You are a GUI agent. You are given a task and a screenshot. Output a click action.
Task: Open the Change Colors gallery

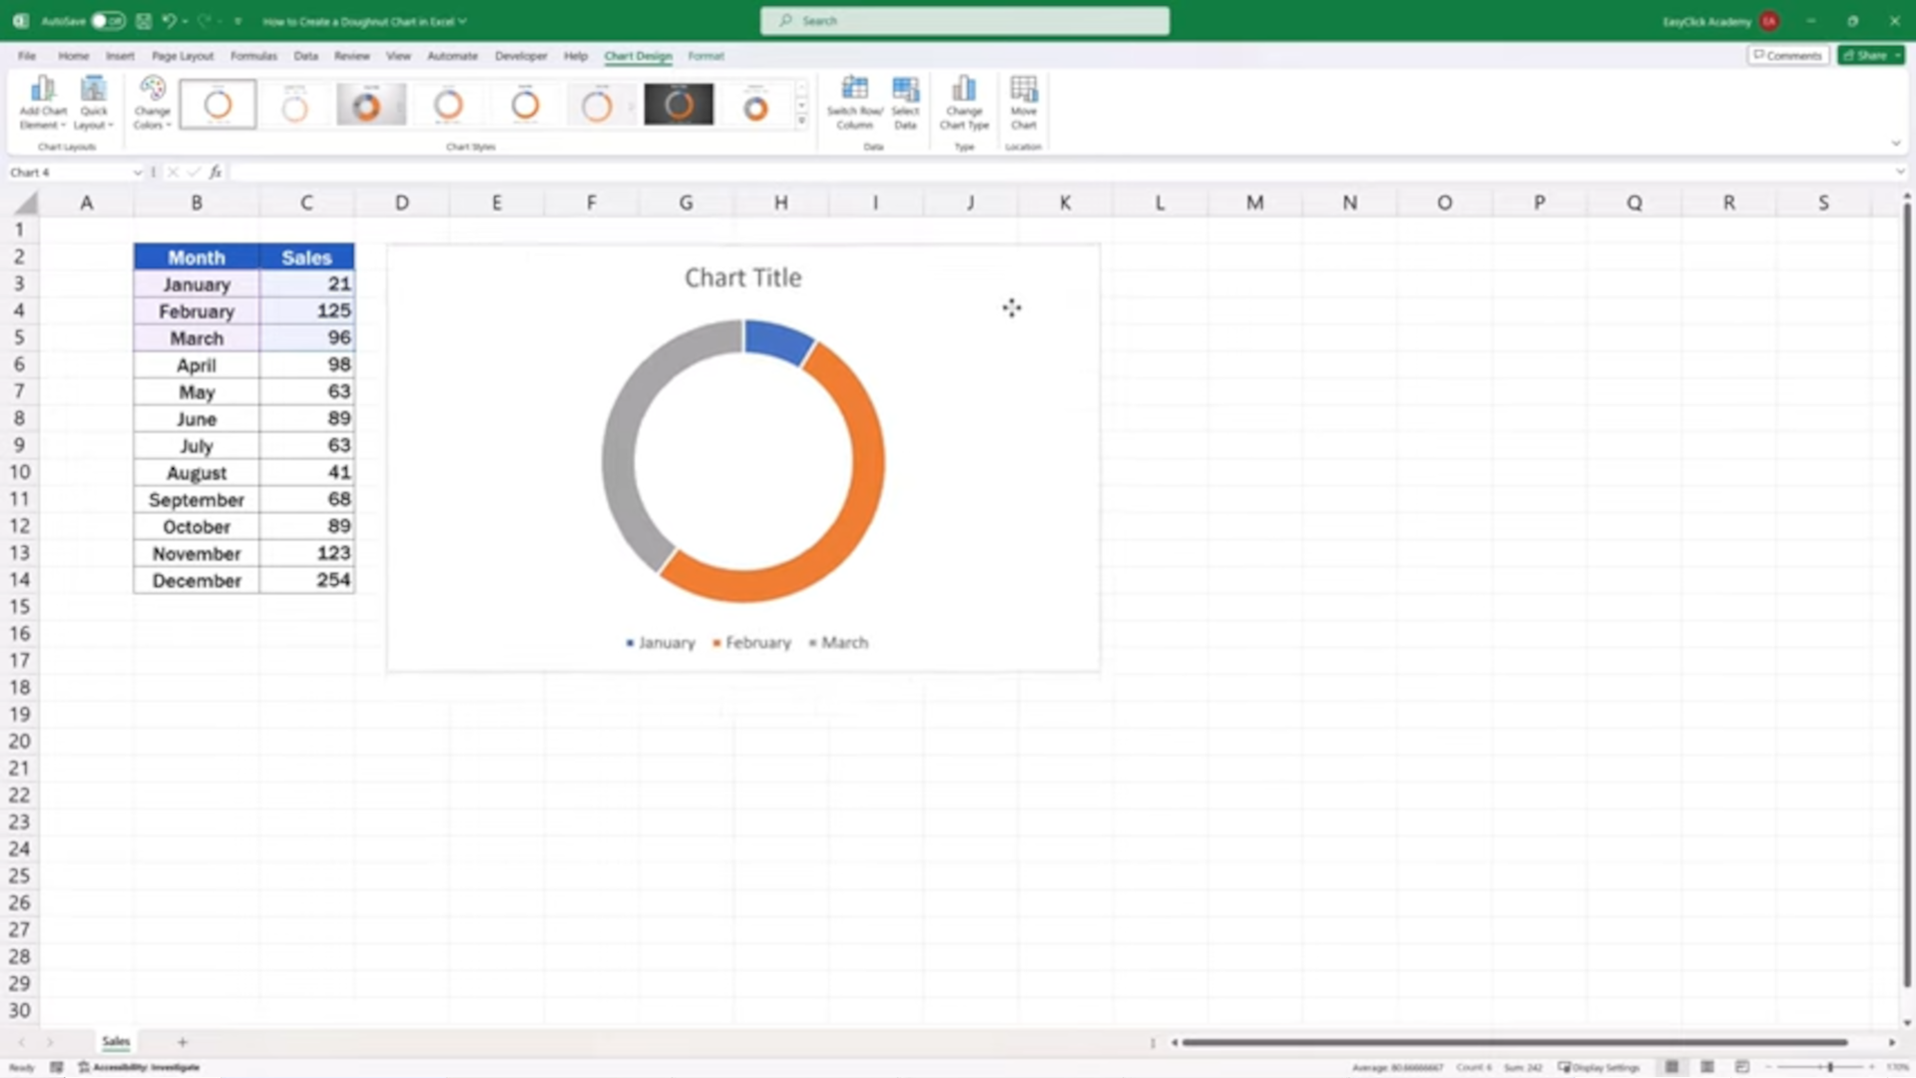152,103
